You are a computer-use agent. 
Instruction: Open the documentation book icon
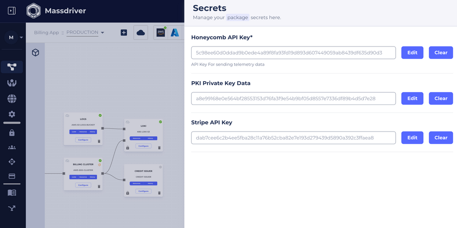[12, 192]
